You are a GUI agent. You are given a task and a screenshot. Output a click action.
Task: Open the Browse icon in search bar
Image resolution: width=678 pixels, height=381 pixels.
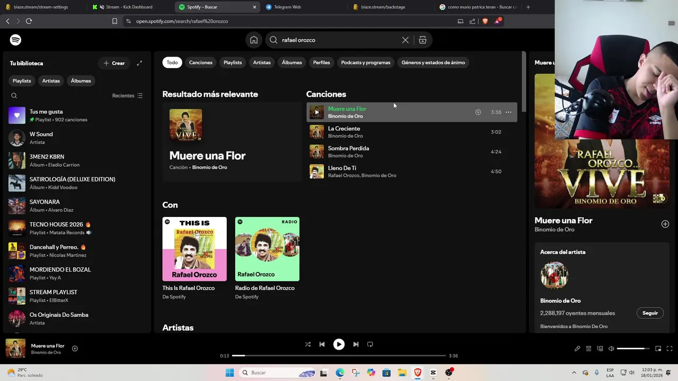(423, 40)
